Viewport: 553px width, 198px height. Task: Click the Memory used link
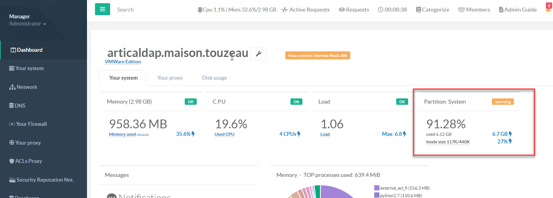(x=122, y=134)
